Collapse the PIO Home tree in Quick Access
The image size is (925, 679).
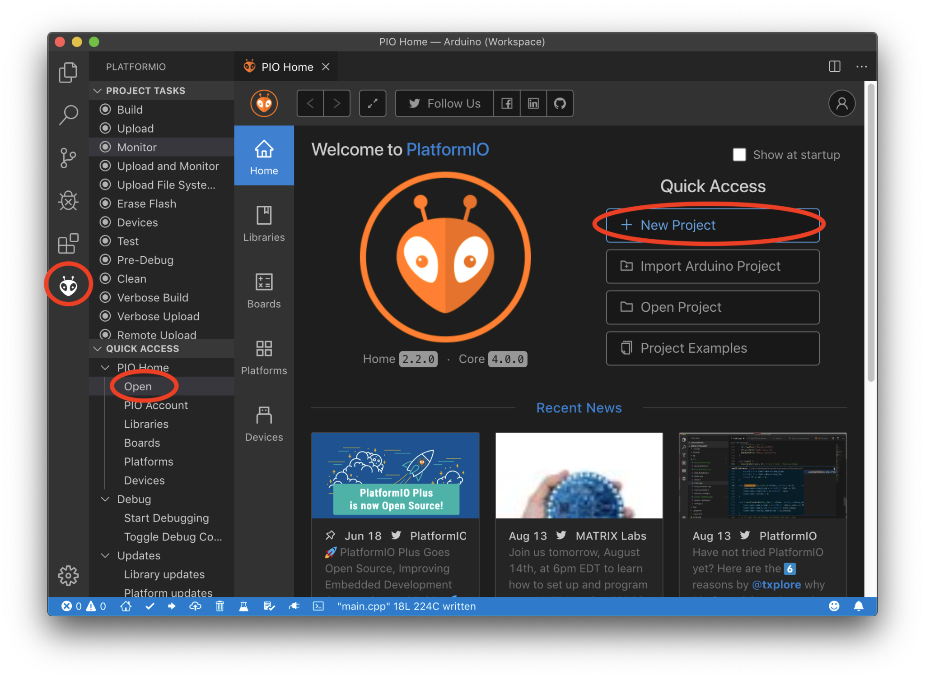click(x=105, y=367)
